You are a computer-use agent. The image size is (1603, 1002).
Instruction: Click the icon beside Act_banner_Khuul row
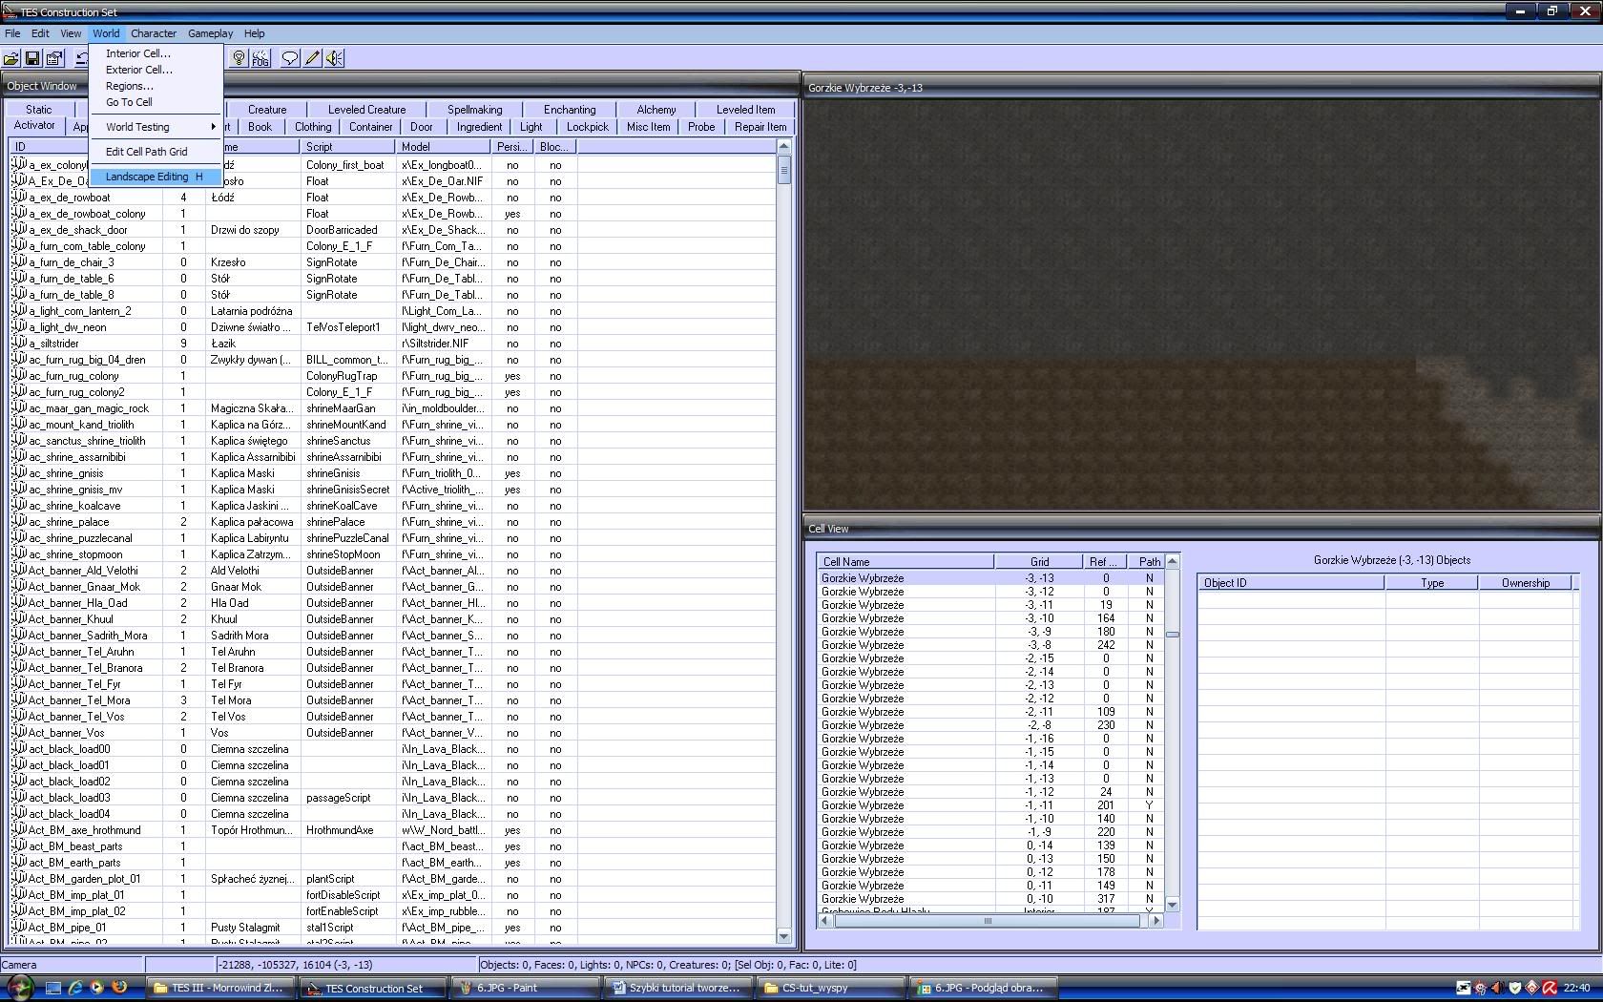tap(18, 618)
